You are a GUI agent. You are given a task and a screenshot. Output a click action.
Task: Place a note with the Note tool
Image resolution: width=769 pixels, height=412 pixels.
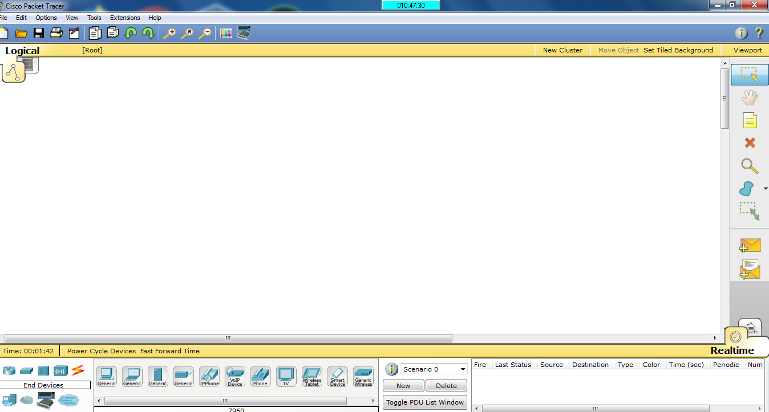[750, 120]
